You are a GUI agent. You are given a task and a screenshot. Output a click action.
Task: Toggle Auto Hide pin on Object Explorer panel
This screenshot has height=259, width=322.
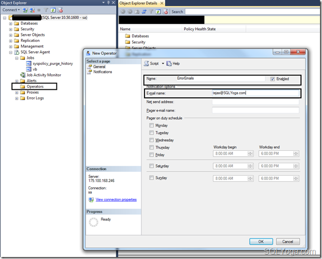click(x=108, y=2)
